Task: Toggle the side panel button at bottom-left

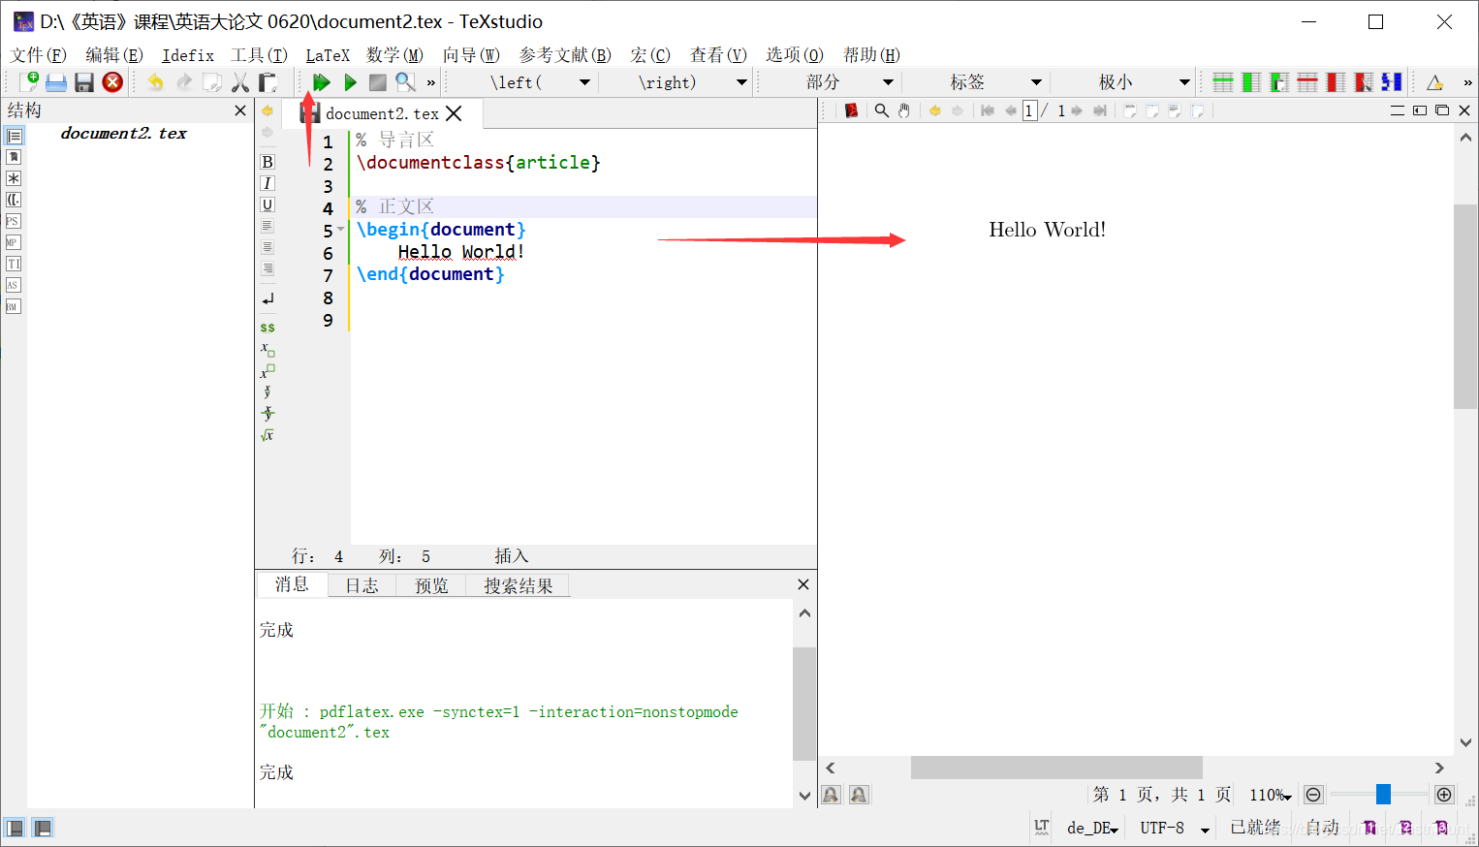Action: [15, 828]
